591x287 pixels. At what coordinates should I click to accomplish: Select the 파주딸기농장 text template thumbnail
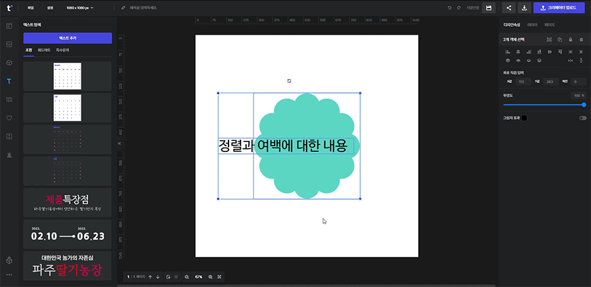click(67, 265)
